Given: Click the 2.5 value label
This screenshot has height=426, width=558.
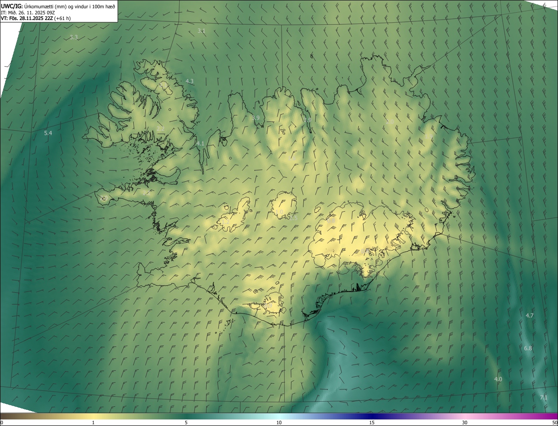Looking at the screenshot, I should [293, 217].
